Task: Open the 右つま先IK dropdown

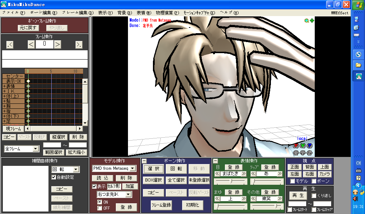Action: tap(128, 194)
